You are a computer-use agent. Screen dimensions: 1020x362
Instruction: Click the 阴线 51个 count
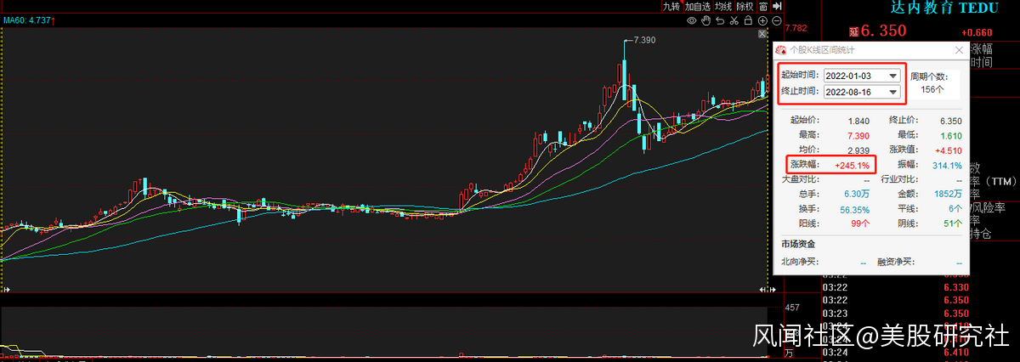[x=952, y=224]
